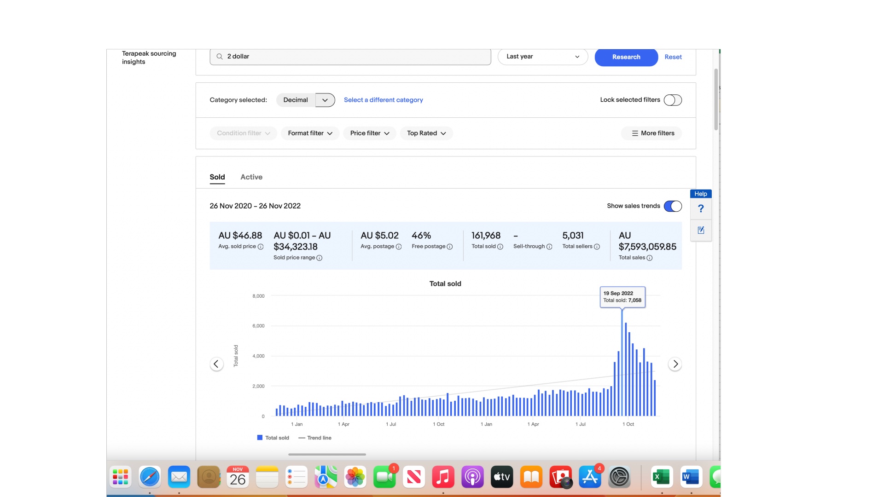Viewport: 884px width, 497px height.
Task: Open FaceTime from the dock
Action: pos(384,477)
